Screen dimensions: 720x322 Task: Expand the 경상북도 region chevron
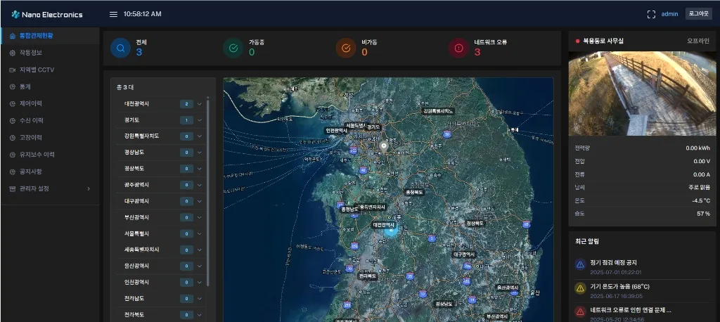click(199, 169)
